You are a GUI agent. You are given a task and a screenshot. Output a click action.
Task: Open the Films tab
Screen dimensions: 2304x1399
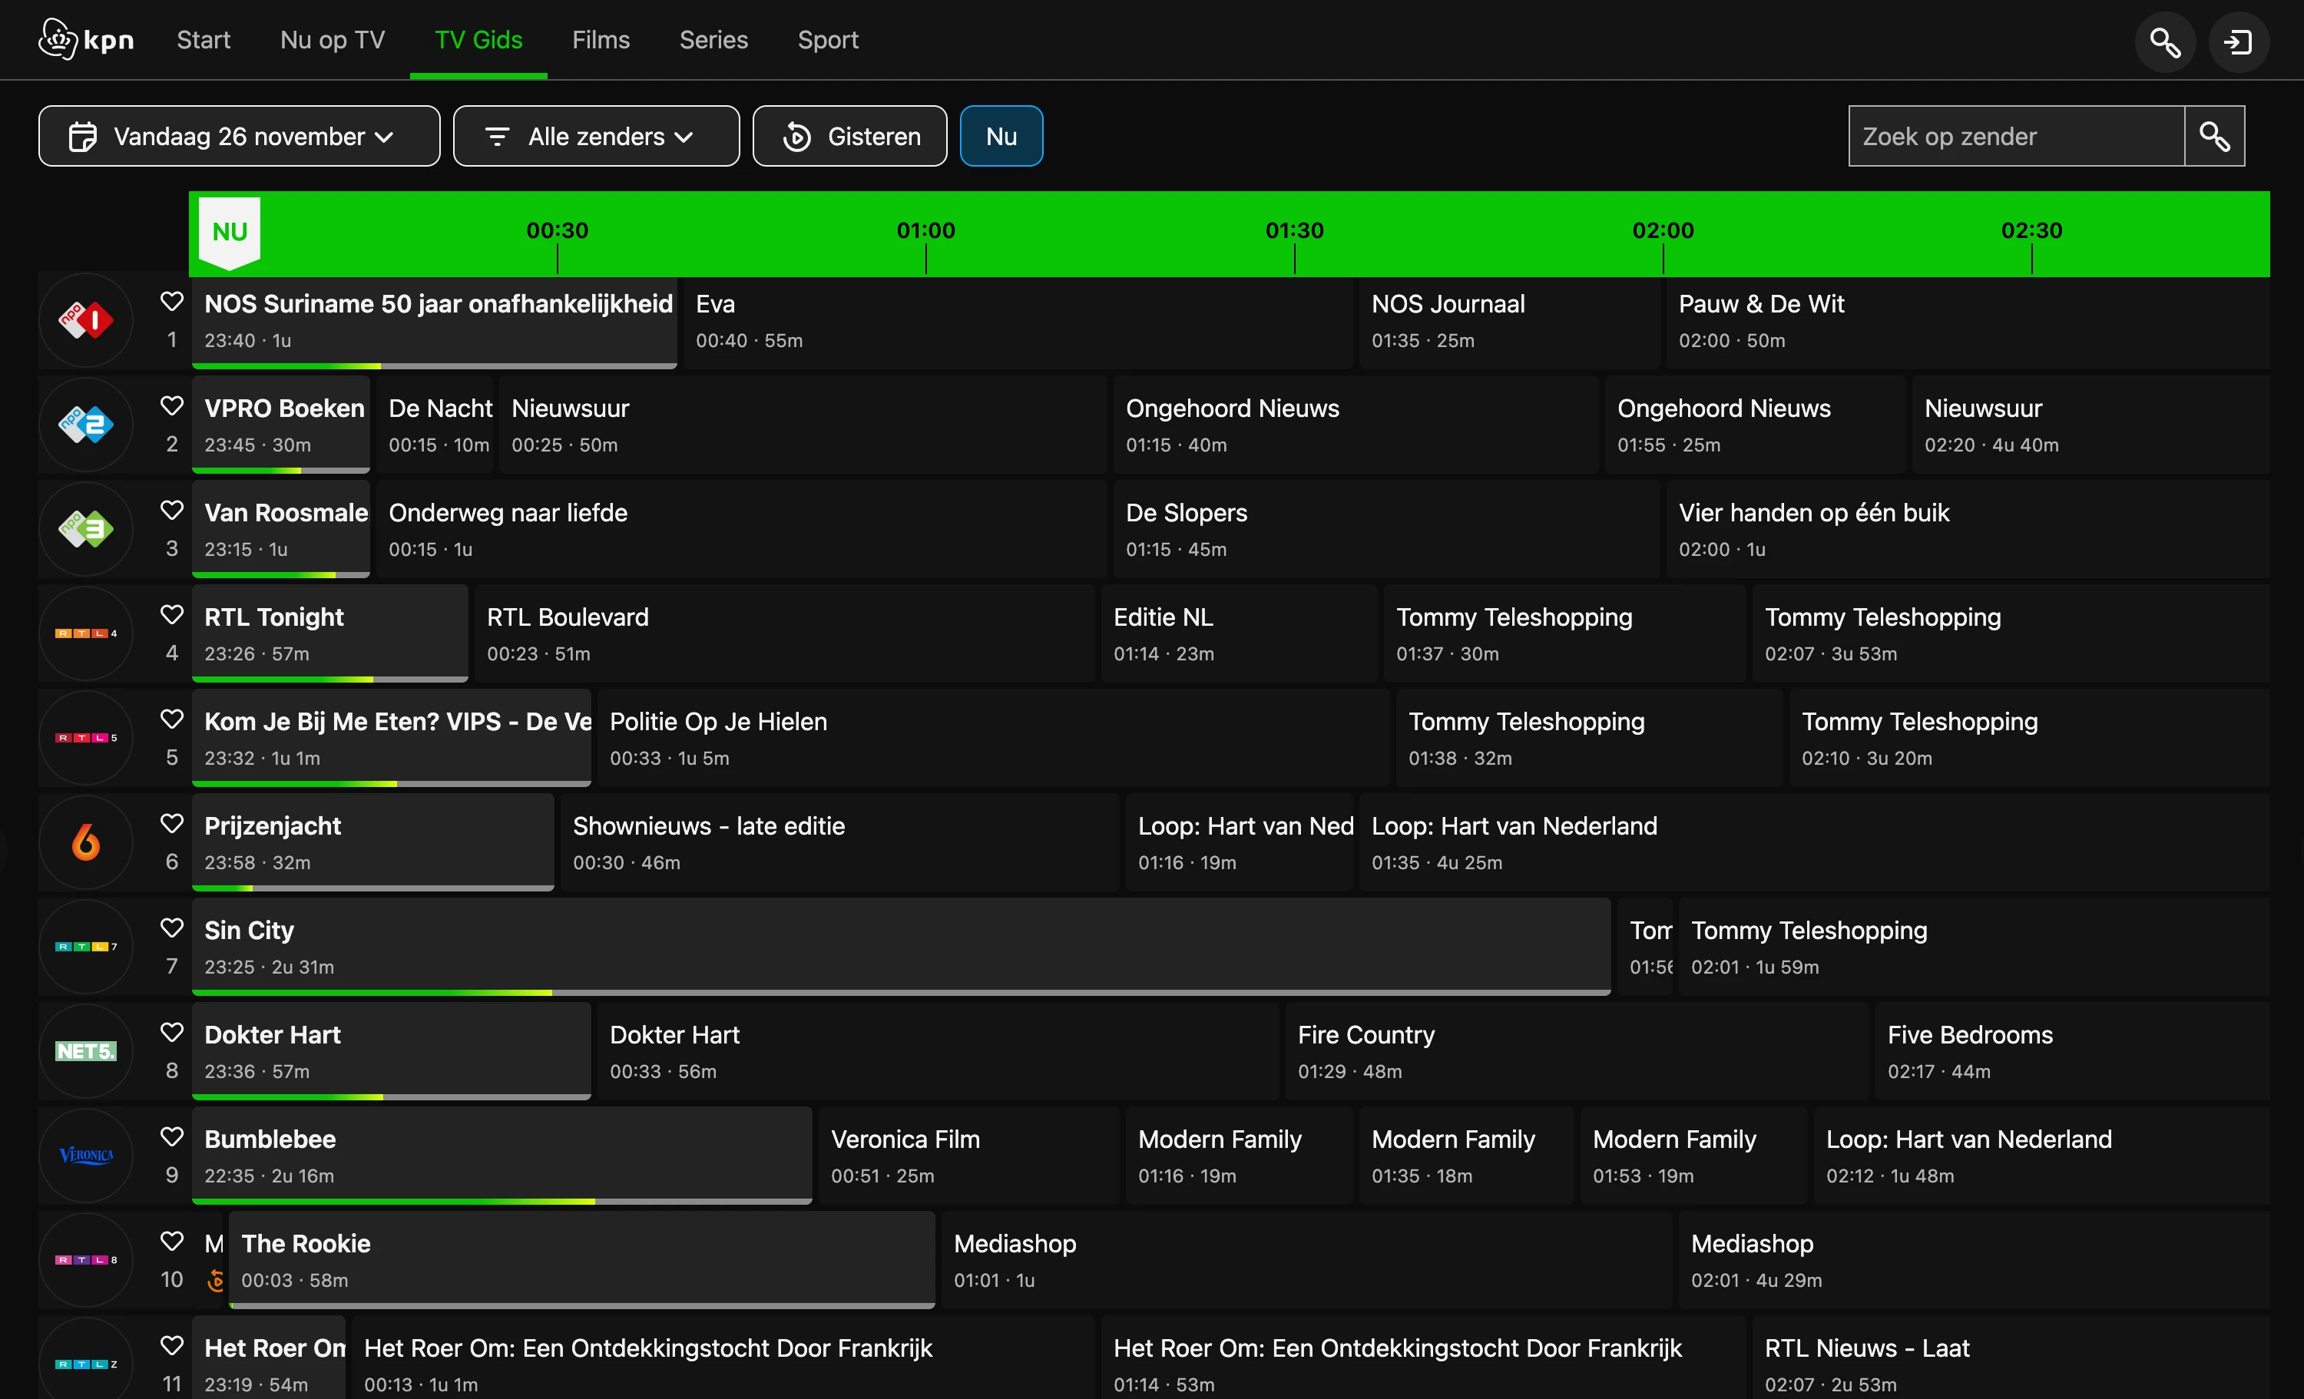pyautogui.click(x=601, y=40)
